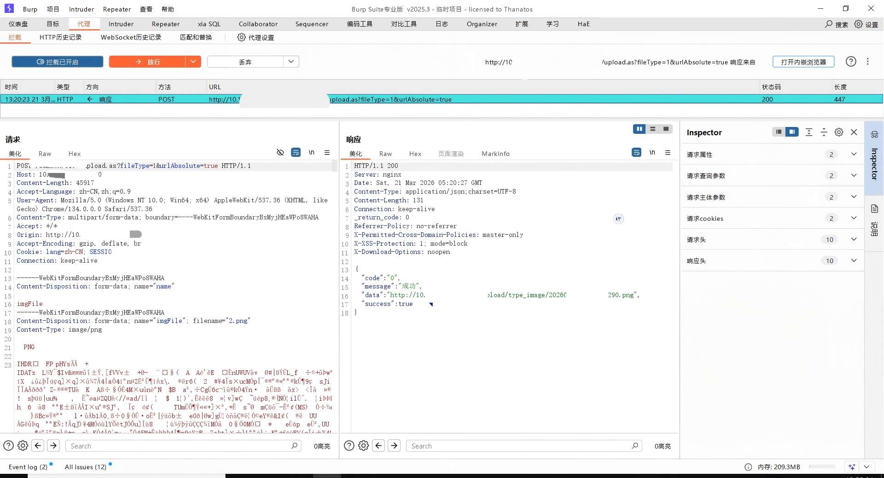Go to previous match in response search
This screenshot has width=884, height=478.
click(378, 445)
